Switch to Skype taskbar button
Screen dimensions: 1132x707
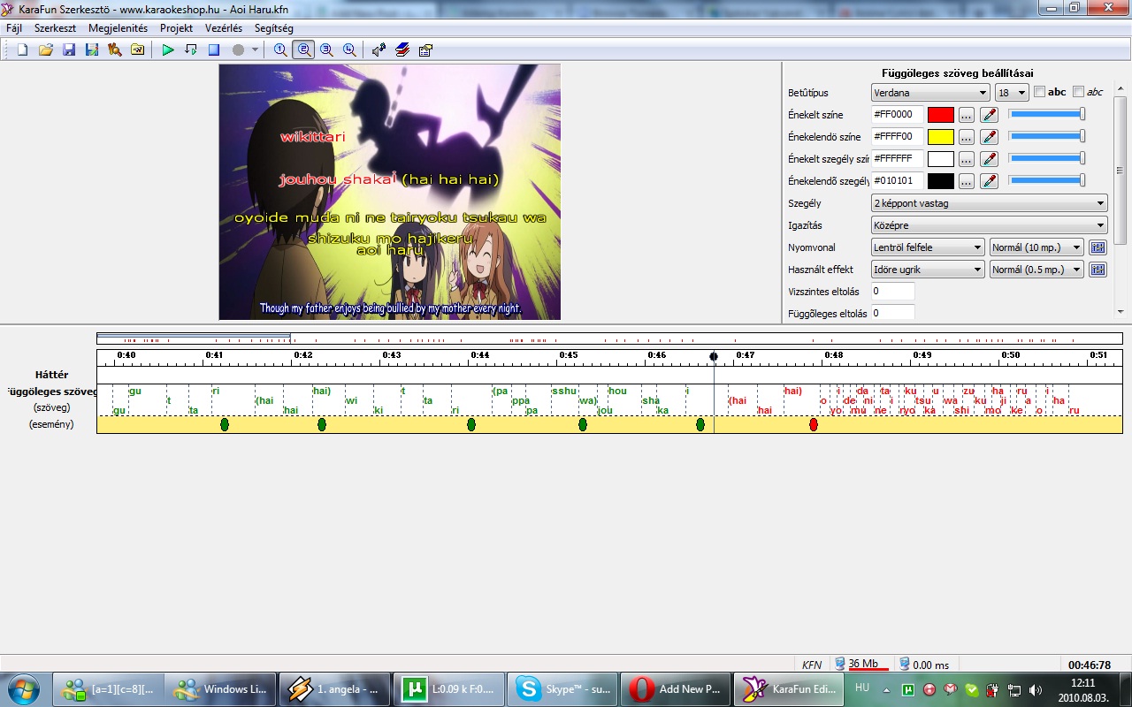(561, 688)
